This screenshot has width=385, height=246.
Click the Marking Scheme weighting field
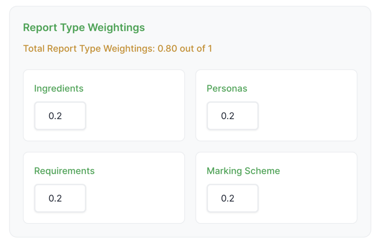click(233, 198)
